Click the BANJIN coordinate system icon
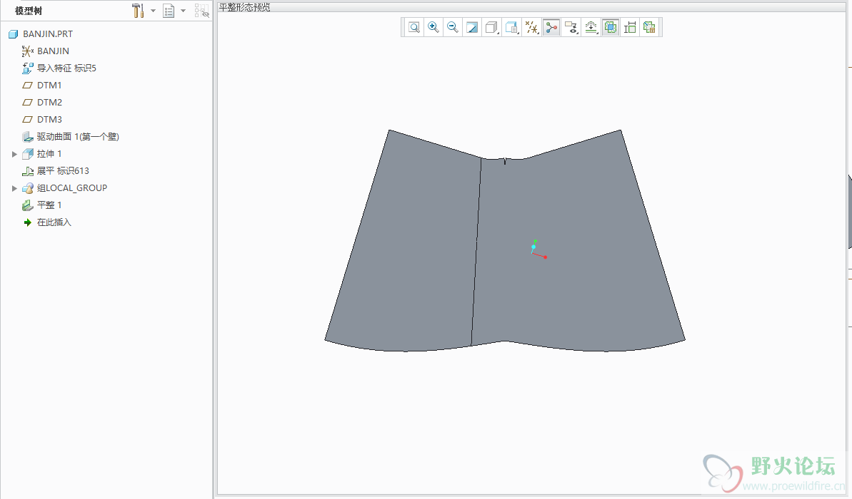Viewport: 852px width, 499px height. 27,51
